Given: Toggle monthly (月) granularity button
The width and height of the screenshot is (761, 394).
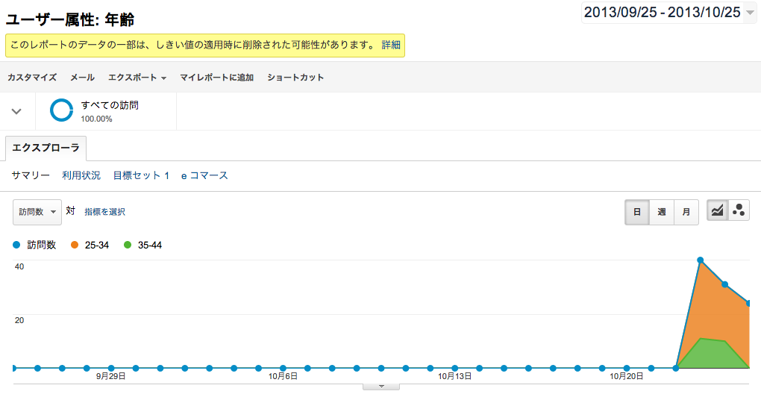Looking at the screenshot, I should 686,212.
